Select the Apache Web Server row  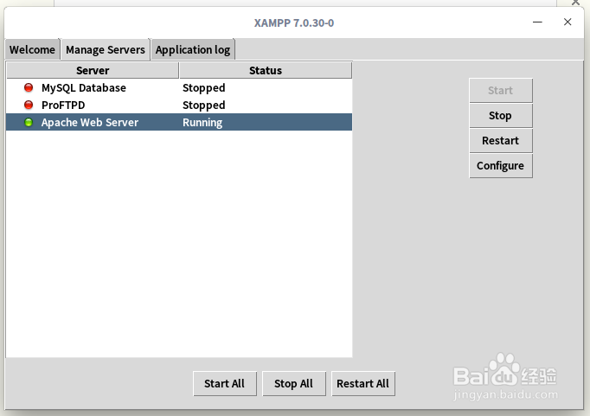[179, 122]
